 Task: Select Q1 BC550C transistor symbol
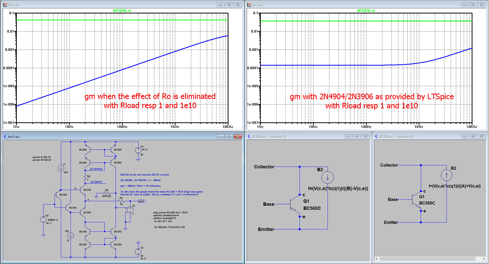pos(416,200)
